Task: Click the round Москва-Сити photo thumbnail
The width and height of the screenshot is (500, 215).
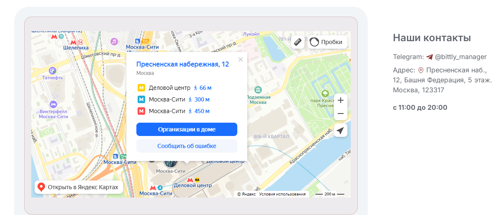Action: pyautogui.click(x=171, y=162)
